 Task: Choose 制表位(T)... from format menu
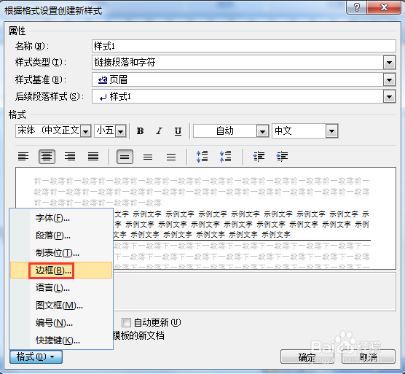[61, 253]
